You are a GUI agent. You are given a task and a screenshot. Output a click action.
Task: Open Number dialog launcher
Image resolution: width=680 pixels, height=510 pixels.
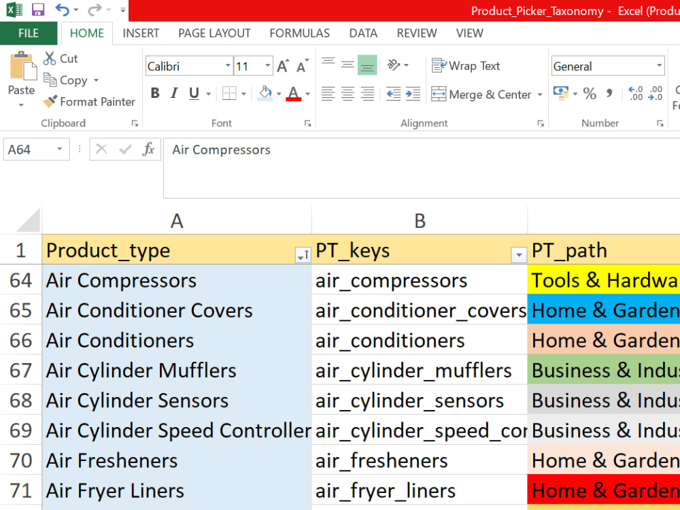pos(660,124)
